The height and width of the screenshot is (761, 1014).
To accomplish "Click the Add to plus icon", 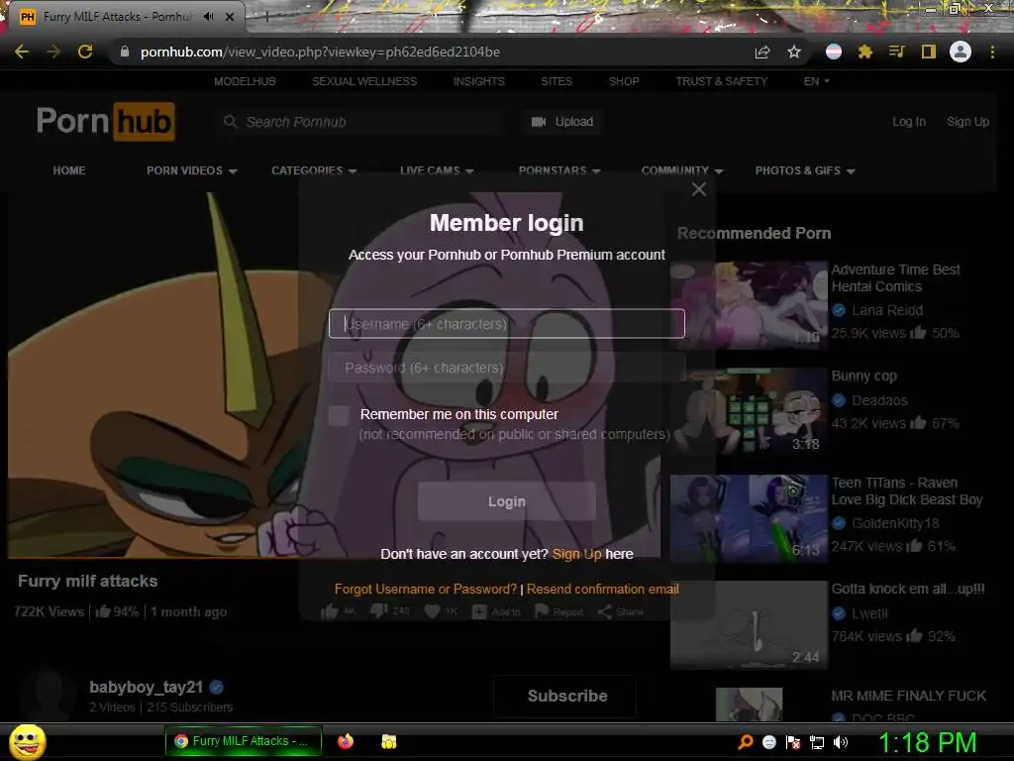I will [479, 611].
